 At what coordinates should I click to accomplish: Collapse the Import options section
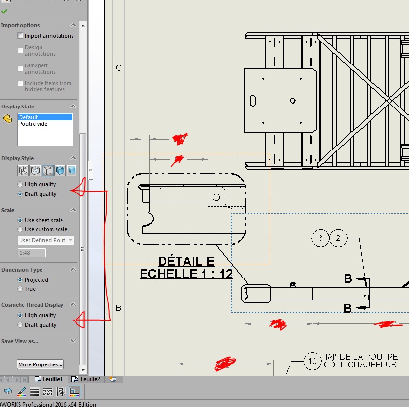coord(73,25)
